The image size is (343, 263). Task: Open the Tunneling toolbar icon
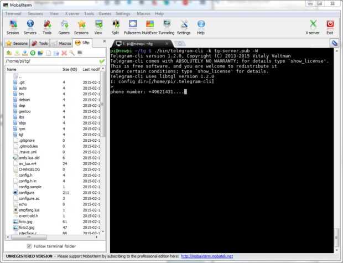point(167,27)
